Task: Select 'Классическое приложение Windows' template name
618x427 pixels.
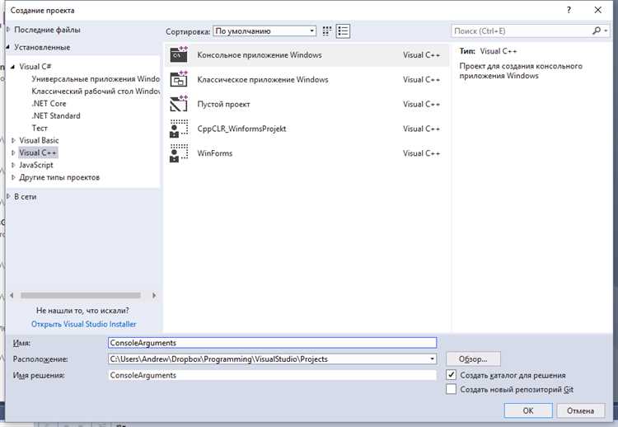Action: 263,79
